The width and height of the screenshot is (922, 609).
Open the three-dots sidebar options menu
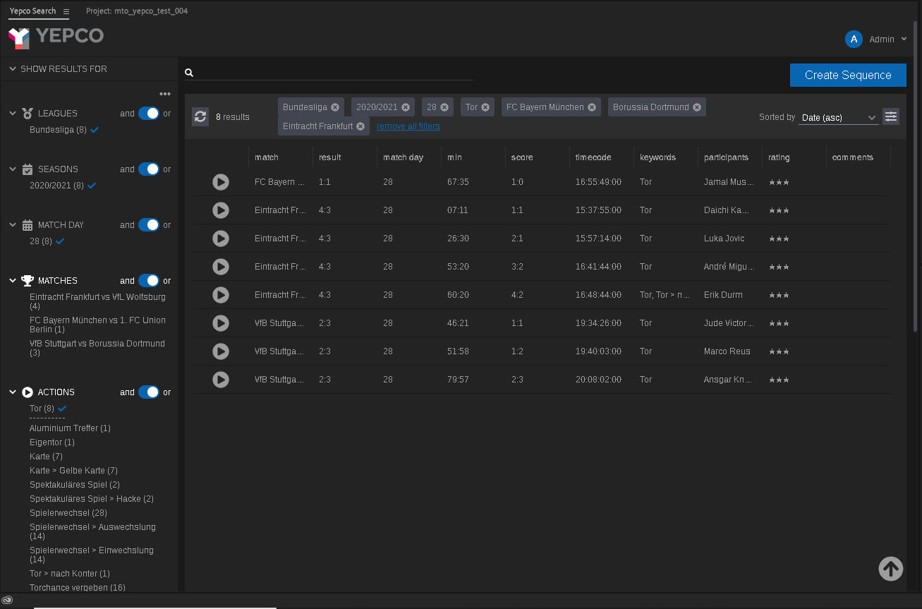(165, 94)
